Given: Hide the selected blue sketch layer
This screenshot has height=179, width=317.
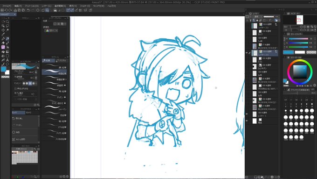Looking at the screenshot, I should 247,53.
